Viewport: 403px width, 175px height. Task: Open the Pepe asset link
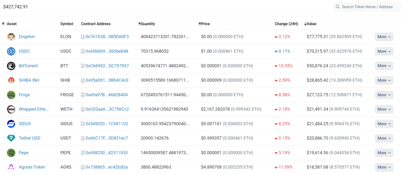(24, 153)
